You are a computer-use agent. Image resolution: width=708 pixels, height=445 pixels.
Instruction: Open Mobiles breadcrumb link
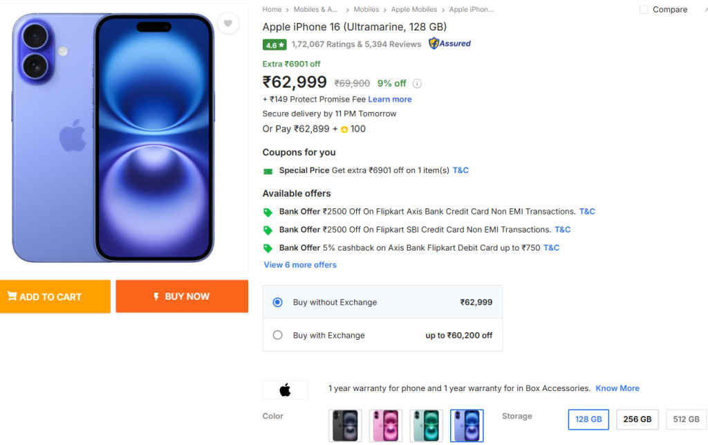[366, 10]
